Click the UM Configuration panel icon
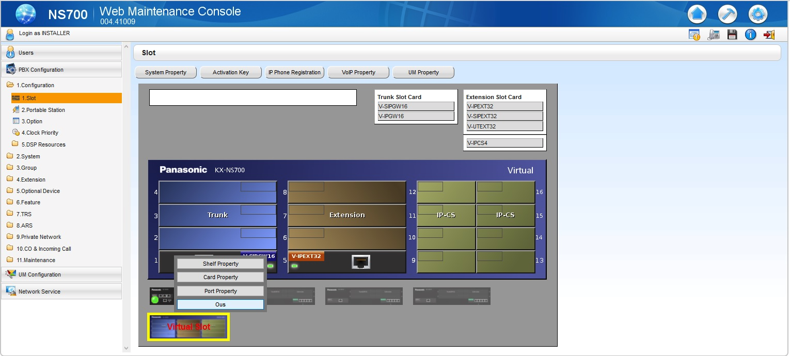The image size is (790, 356). pyautogui.click(x=11, y=274)
